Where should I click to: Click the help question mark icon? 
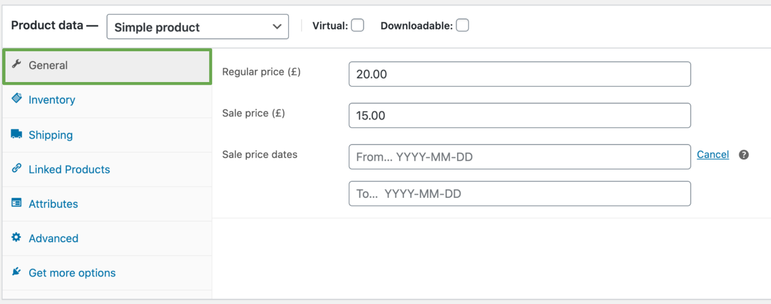[x=743, y=155]
